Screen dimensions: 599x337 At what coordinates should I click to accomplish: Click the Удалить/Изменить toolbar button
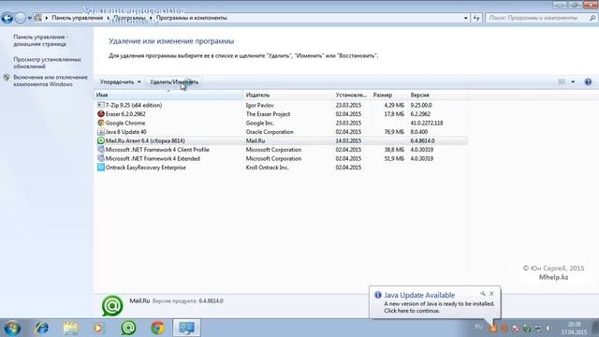tap(174, 81)
